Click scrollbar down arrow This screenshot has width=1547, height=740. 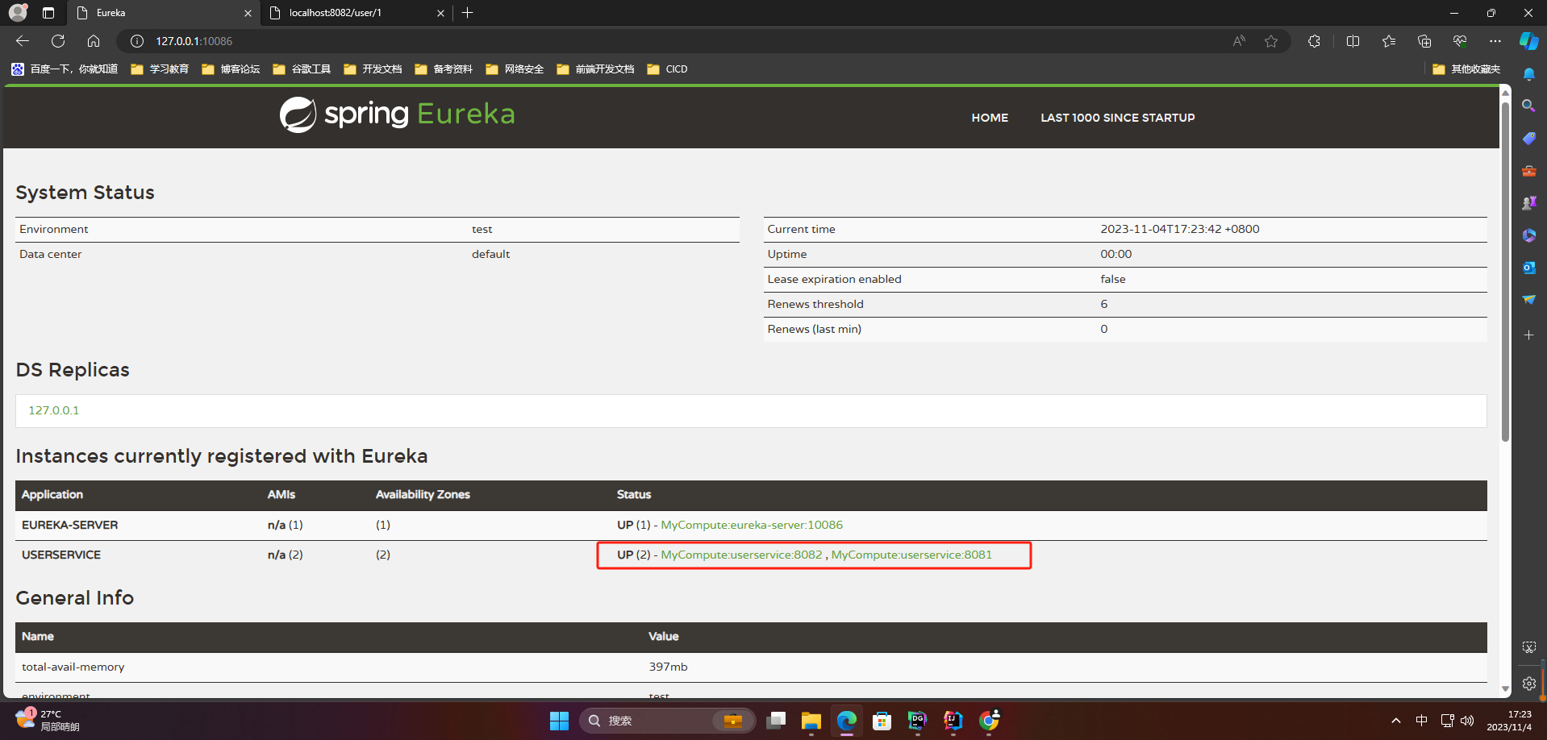click(x=1505, y=689)
